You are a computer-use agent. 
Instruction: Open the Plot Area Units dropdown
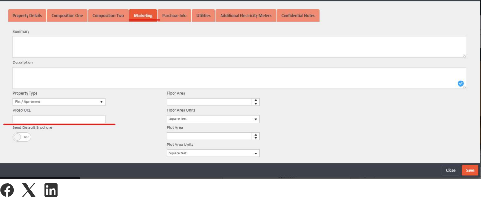[213, 153]
